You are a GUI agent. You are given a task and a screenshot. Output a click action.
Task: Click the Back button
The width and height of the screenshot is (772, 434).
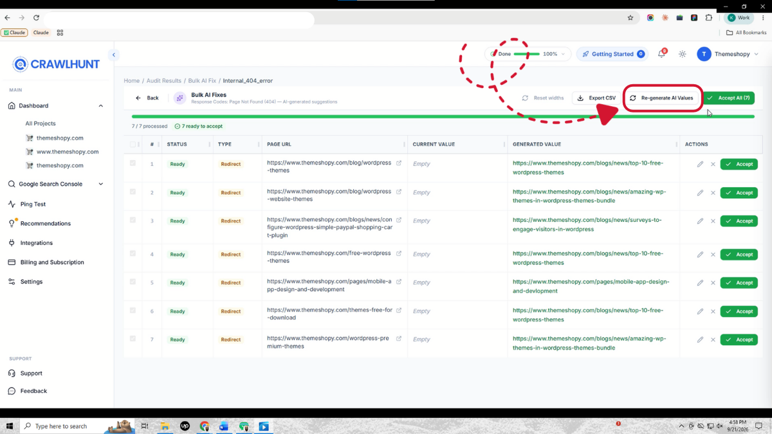point(147,98)
